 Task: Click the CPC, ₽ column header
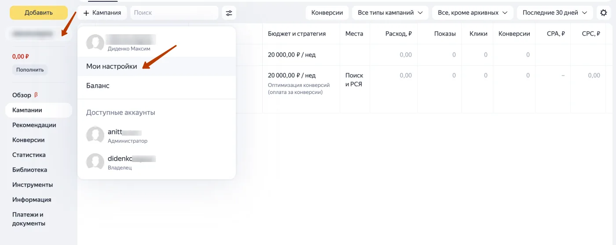tap(591, 34)
